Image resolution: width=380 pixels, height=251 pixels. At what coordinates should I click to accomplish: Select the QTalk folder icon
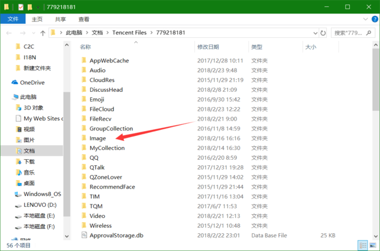(x=84, y=167)
